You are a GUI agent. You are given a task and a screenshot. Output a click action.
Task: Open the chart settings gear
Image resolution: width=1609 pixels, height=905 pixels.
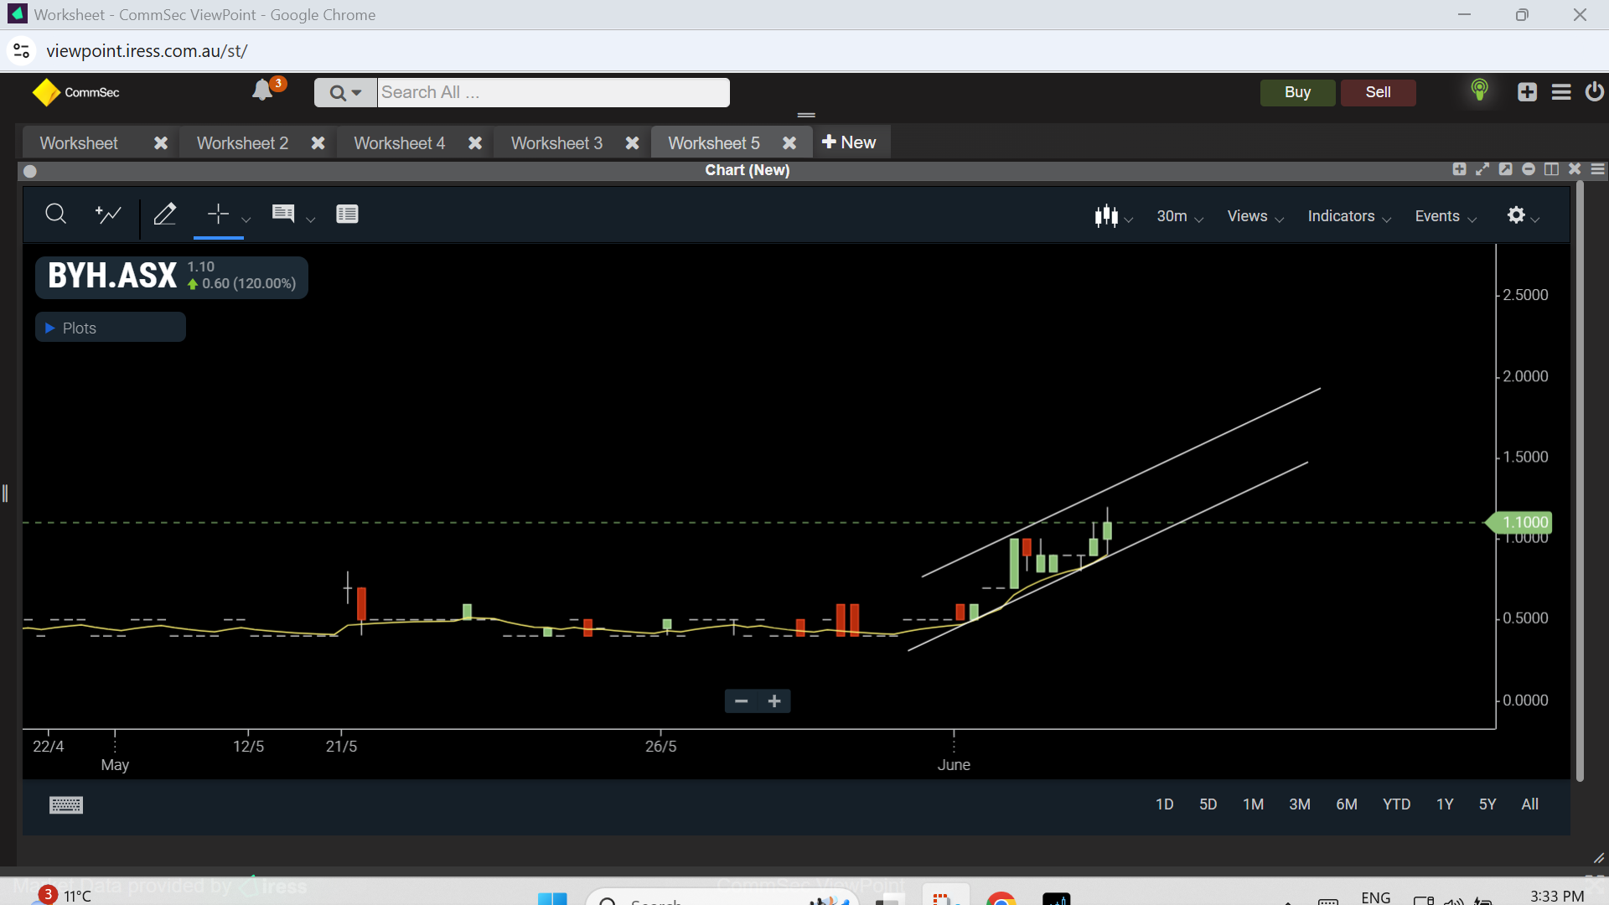click(1516, 215)
